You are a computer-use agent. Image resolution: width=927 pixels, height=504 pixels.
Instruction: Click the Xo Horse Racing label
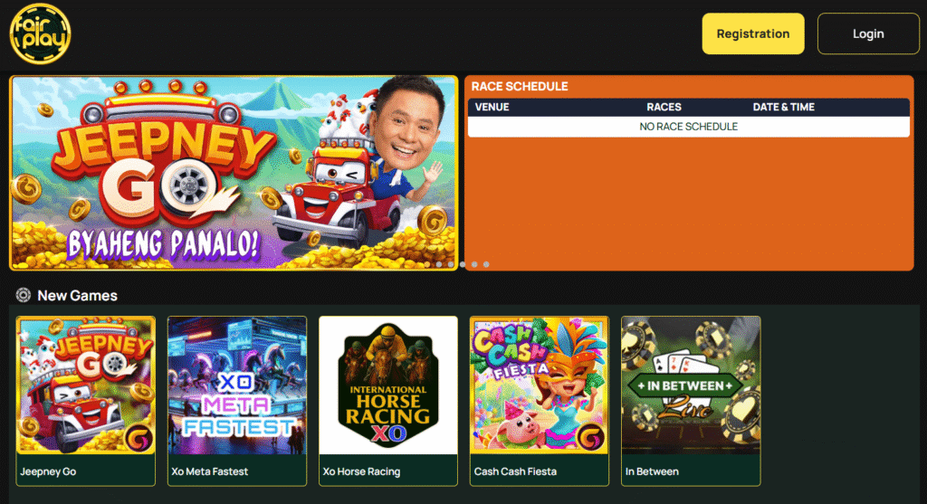361,471
